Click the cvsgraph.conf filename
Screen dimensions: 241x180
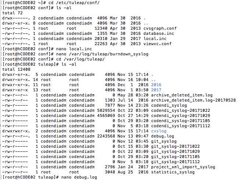(160, 29)
